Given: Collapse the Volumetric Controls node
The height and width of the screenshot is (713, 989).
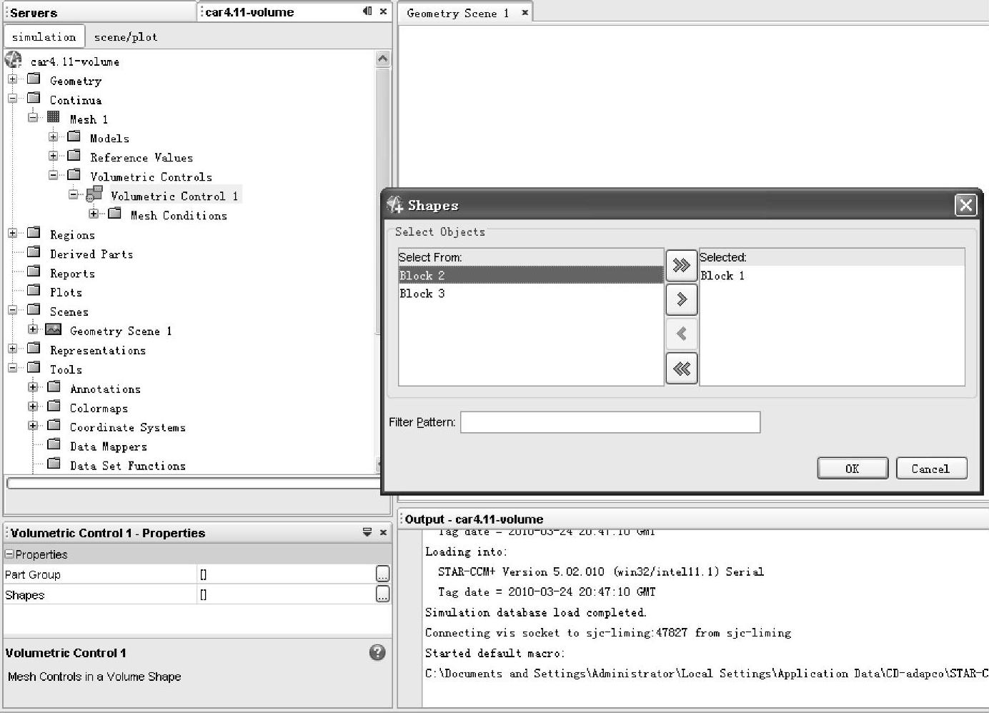Looking at the screenshot, I should click(54, 175).
